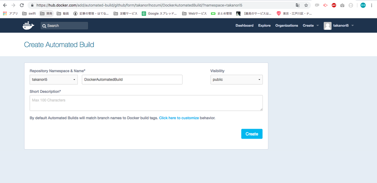Image resolution: width=377 pixels, height=183 pixels.
Task: Go back with the browser back arrow
Action: [x=5, y=5]
